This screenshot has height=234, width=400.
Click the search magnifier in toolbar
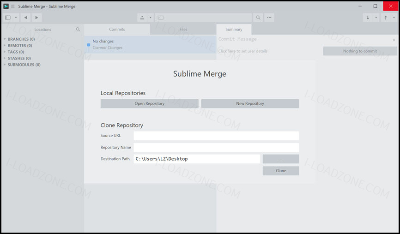coord(258,18)
